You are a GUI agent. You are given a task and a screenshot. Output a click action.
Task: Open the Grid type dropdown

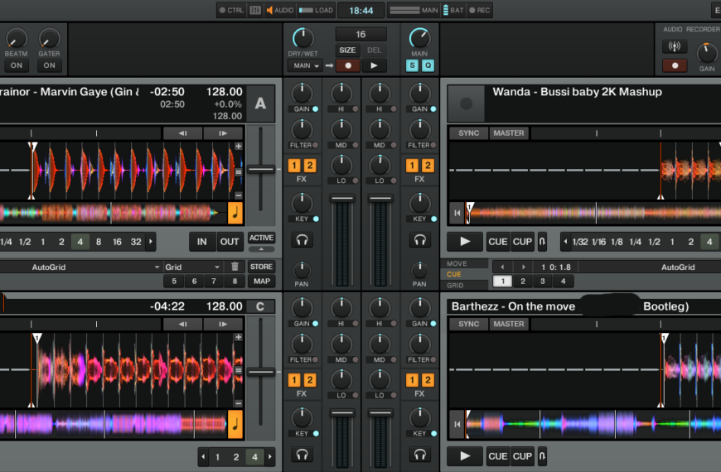point(192,267)
